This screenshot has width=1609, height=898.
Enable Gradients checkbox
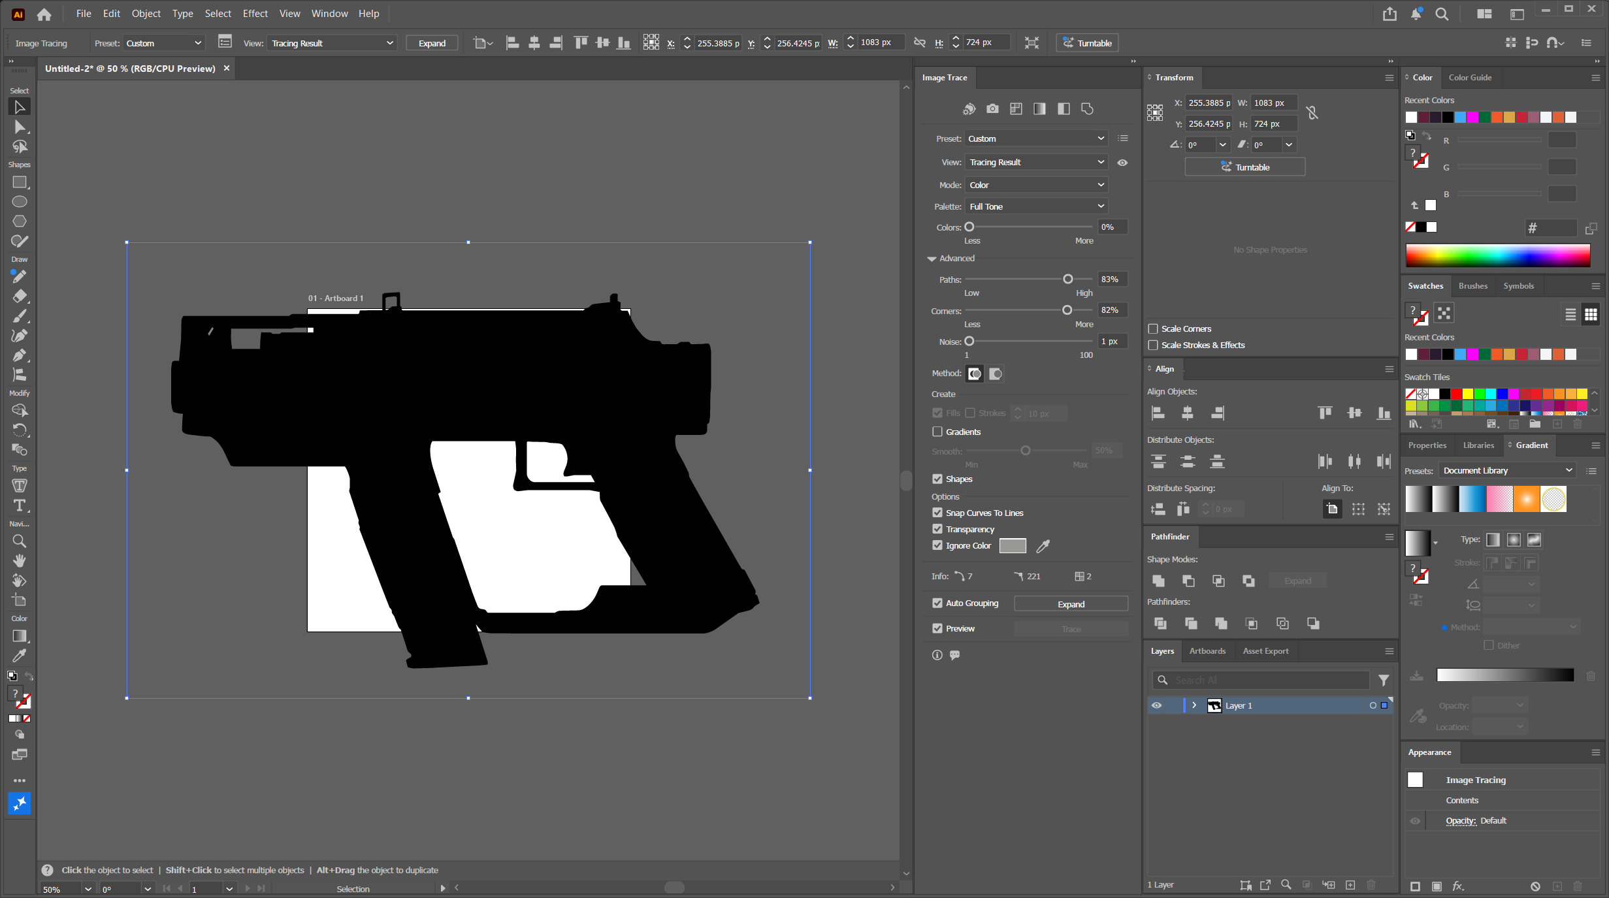tap(937, 432)
